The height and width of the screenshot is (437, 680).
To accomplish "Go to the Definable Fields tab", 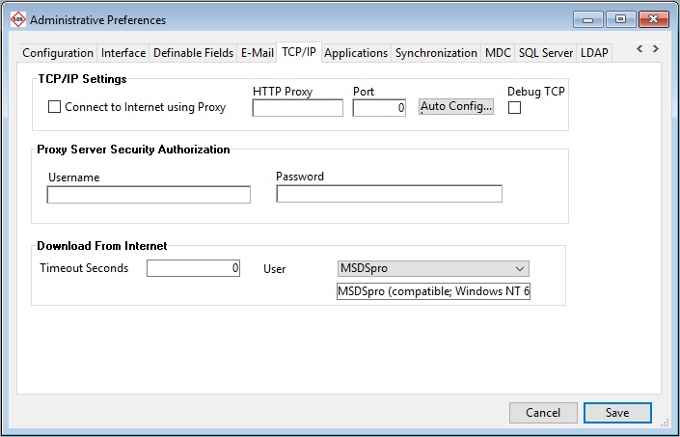I will (x=193, y=53).
